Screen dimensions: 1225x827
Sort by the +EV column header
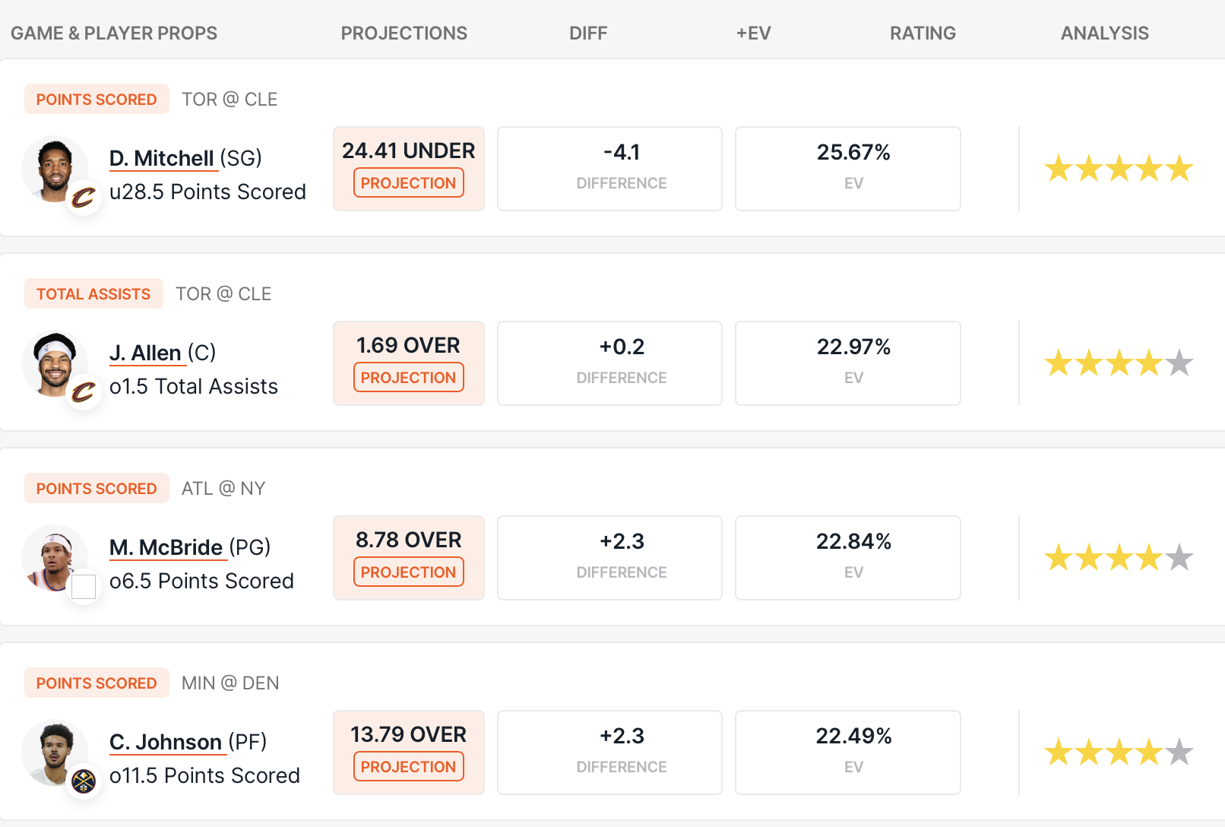pyautogui.click(x=753, y=33)
